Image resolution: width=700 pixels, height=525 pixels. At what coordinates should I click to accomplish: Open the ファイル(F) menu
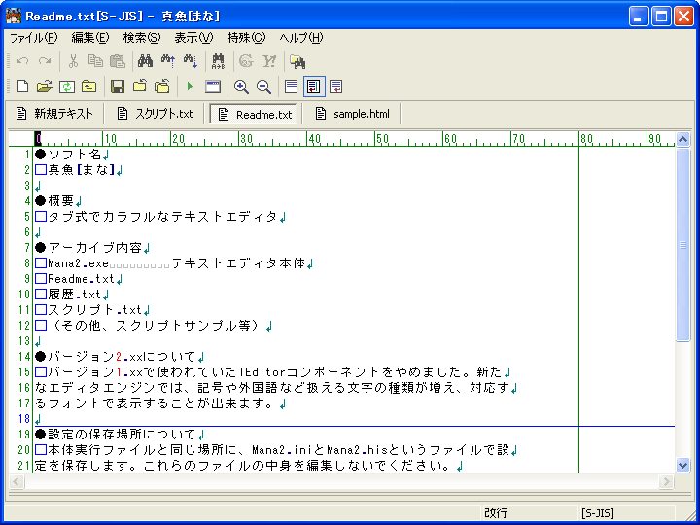point(34,38)
